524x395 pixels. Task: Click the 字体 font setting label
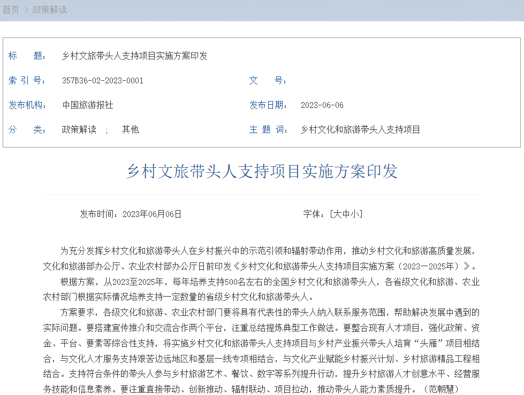coord(311,214)
